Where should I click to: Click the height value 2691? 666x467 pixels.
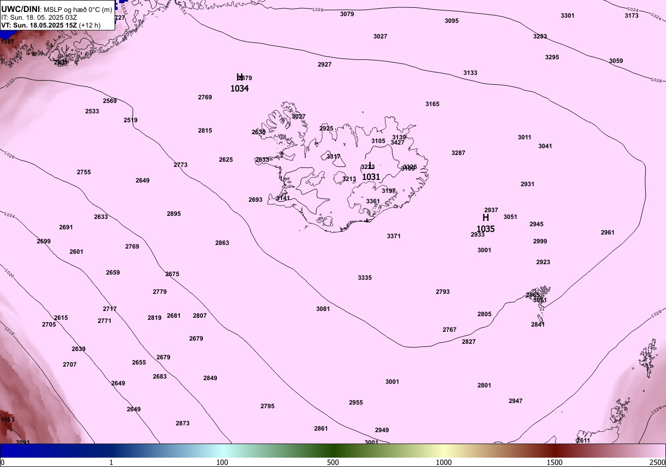[66, 227]
